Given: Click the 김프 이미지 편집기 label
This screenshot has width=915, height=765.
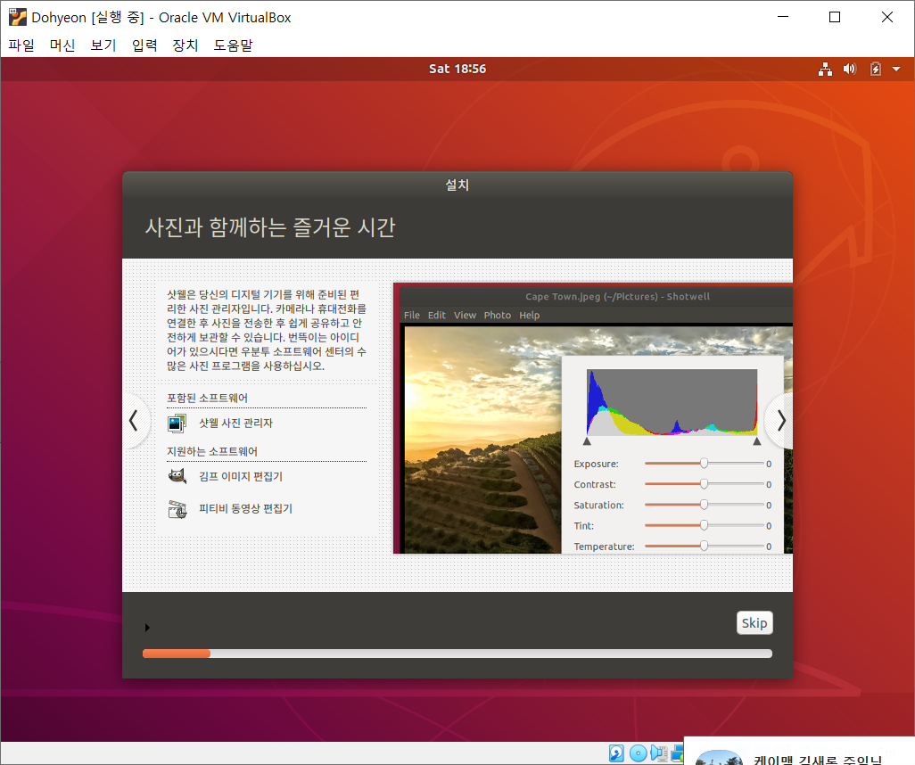Looking at the screenshot, I should point(241,476).
